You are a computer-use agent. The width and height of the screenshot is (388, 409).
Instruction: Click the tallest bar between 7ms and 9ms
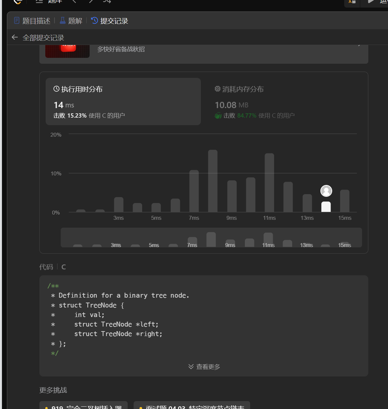(x=213, y=181)
